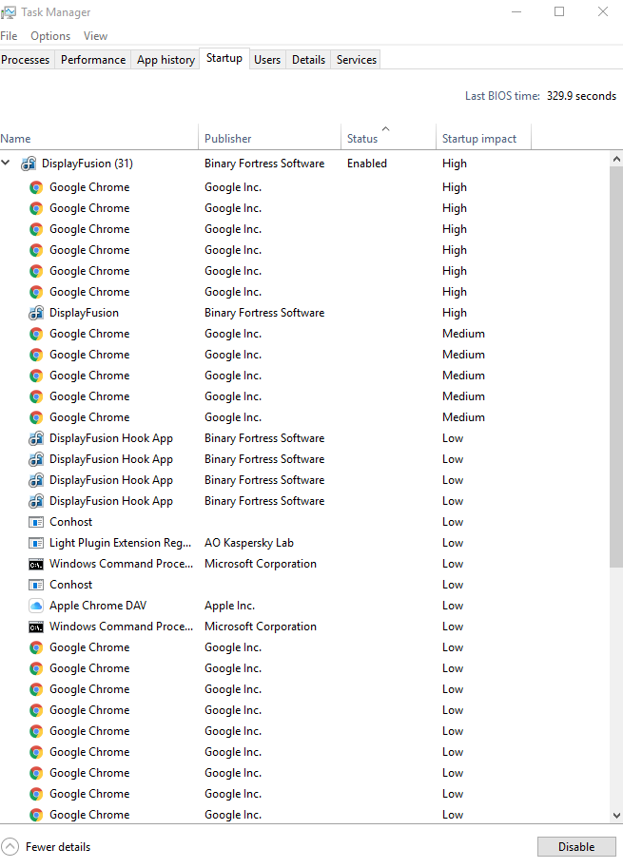
Task: Switch to the Processes tab
Action: (x=26, y=60)
